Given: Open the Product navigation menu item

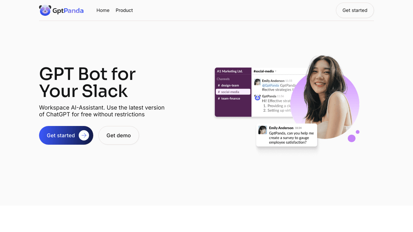Looking at the screenshot, I should point(124,10).
